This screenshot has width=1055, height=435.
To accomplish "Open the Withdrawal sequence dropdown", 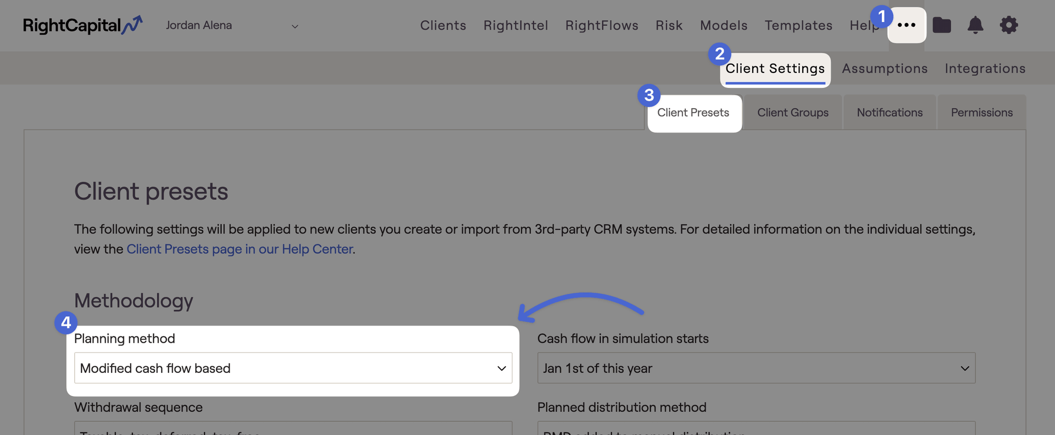I will 293,428.
